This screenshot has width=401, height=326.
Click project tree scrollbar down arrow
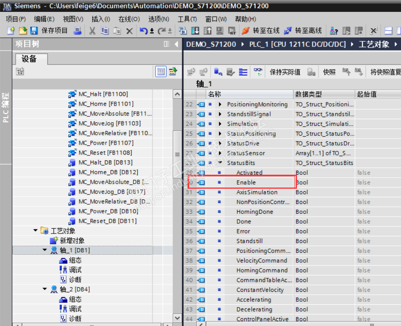[177, 318]
